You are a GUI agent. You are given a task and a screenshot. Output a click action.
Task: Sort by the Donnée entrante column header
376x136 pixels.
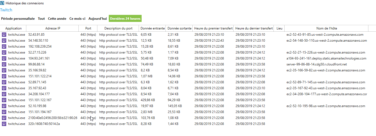coord(152,28)
